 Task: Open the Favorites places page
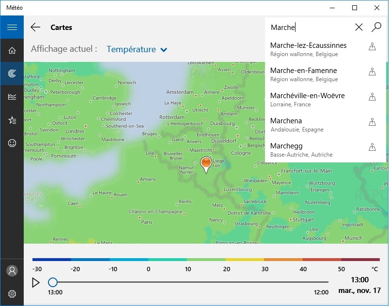pos(12,120)
